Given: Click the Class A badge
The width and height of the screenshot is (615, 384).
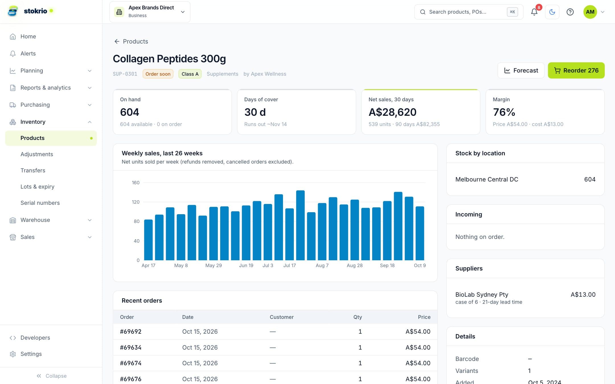Looking at the screenshot, I should [190, 74].
